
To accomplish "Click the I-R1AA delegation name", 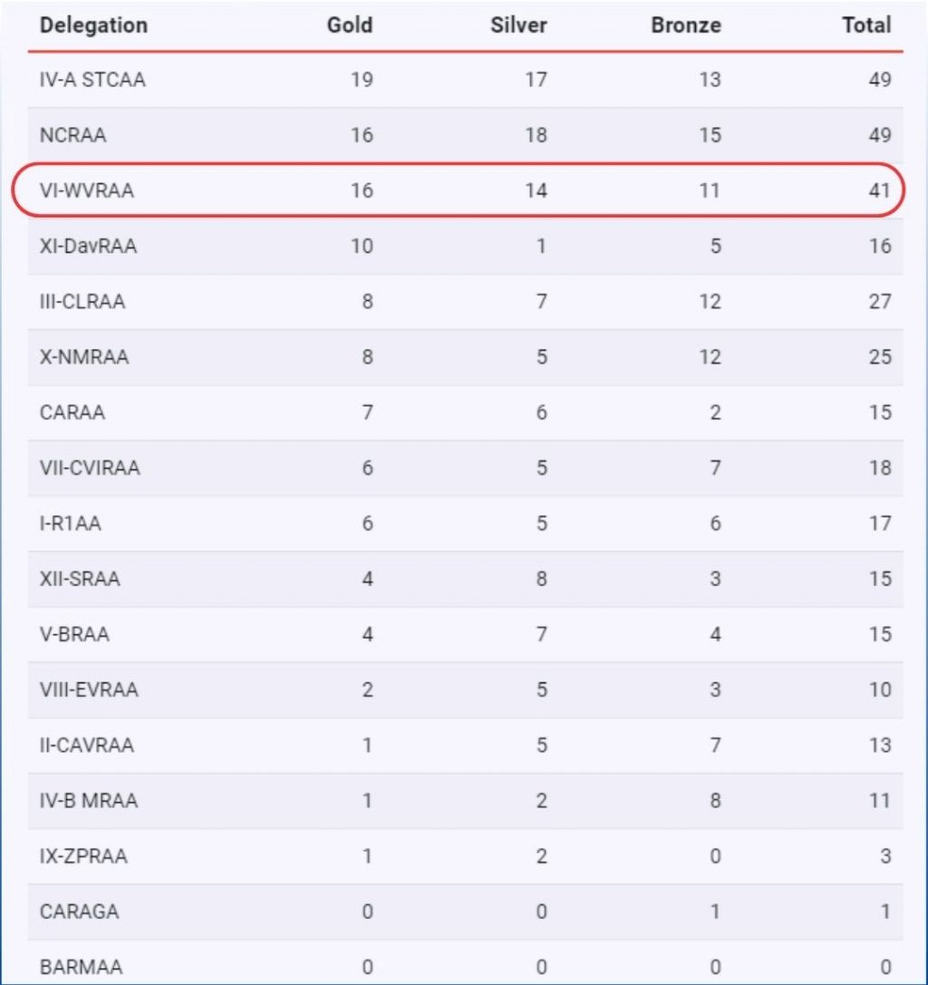I will 71,523.
